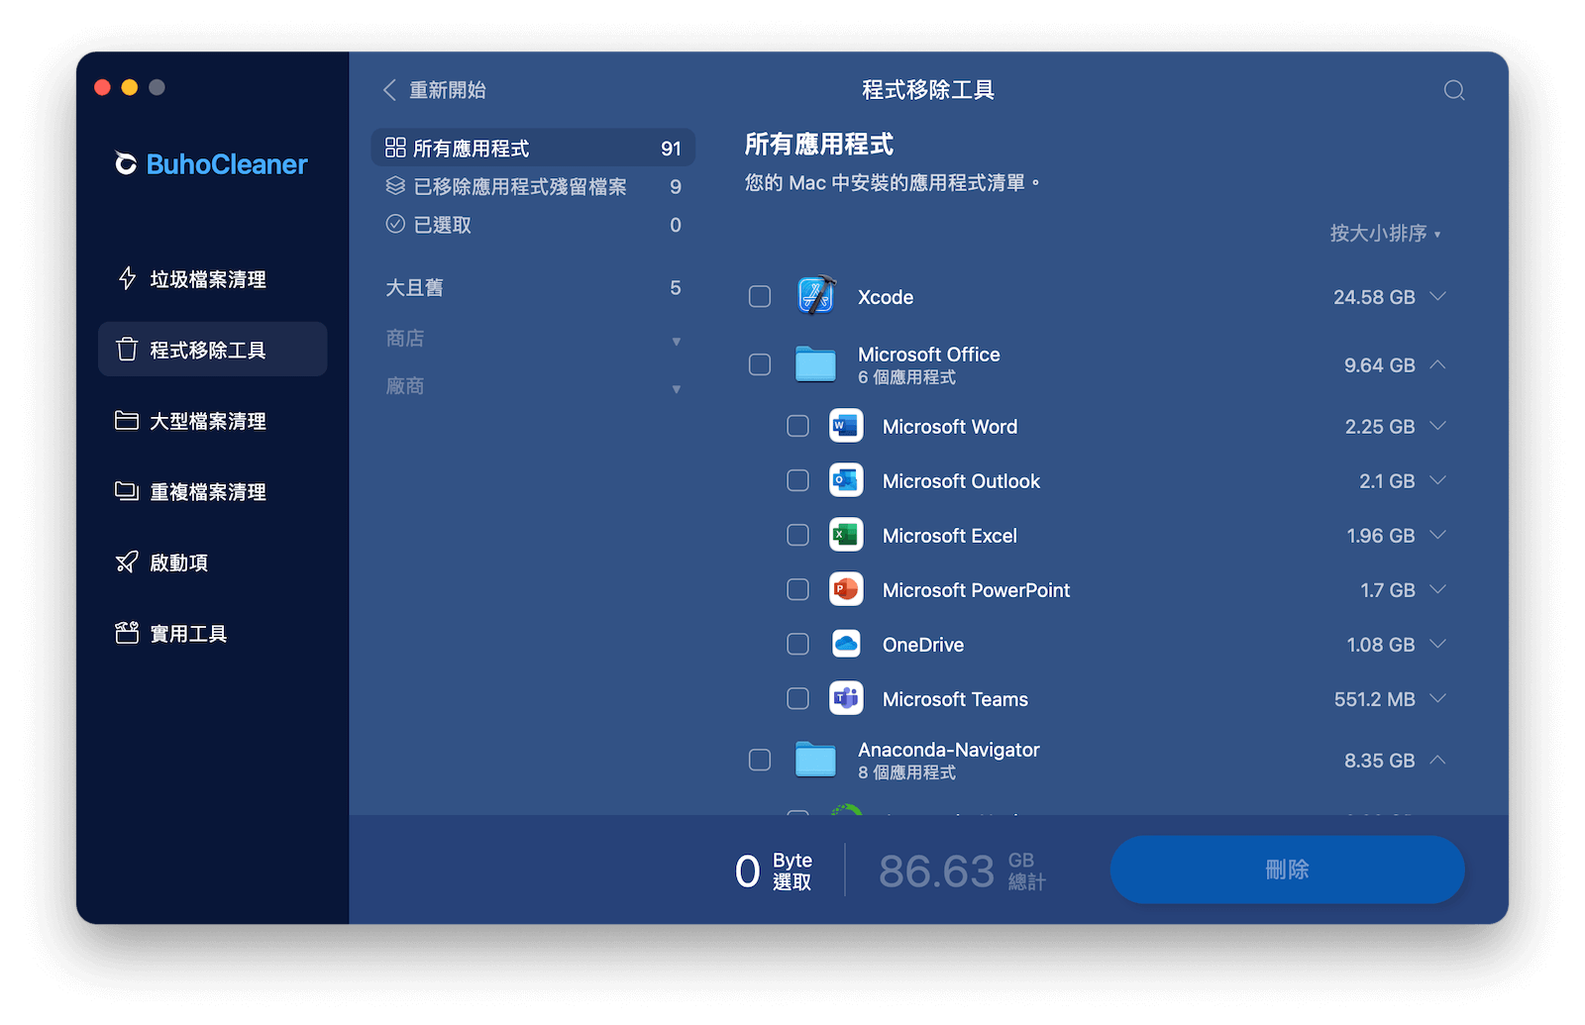Expand Microsoft Word details chevron
The height and width of the screenshot is (1025, 1585).
point(1438,426)
